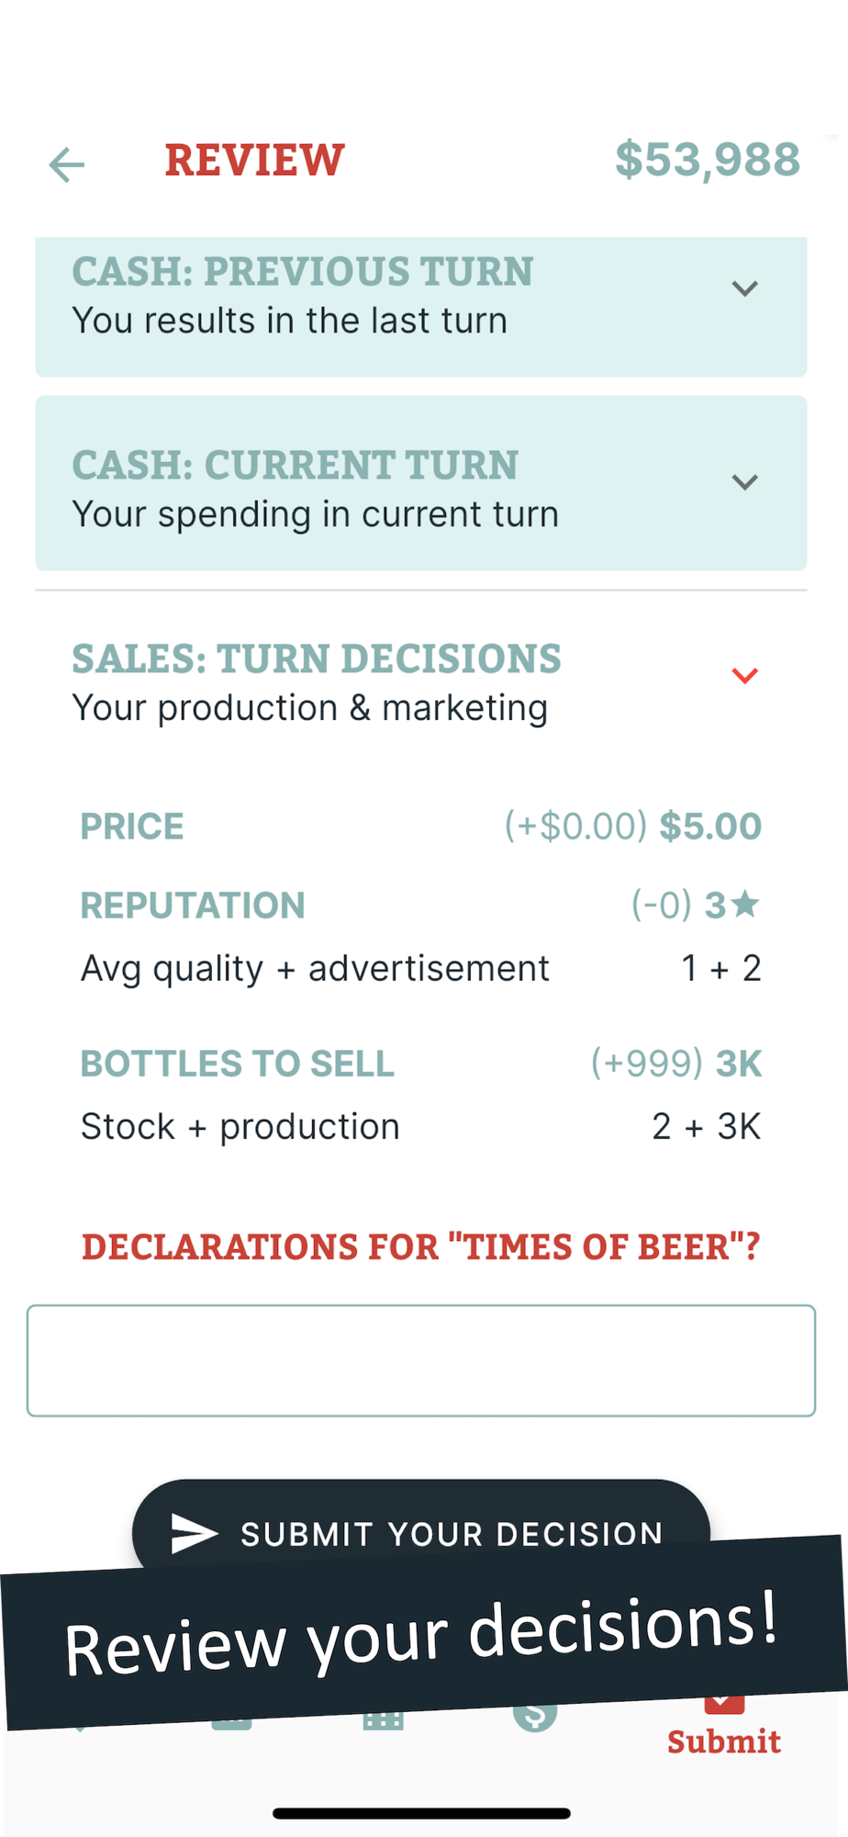Tap the Cash: Current Turn heading
Screen dimensions: 848x1837
click(296, 466)
